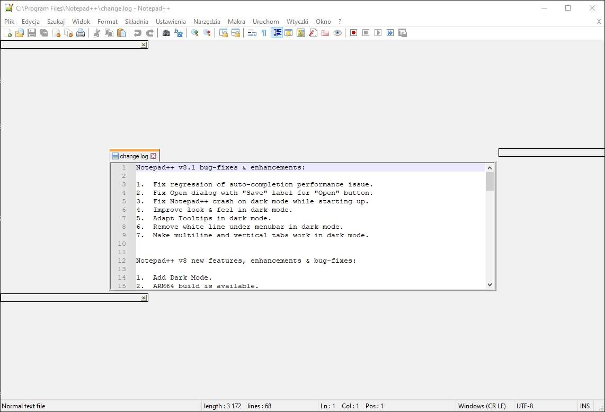Open the Makra menu

point(236,22)
